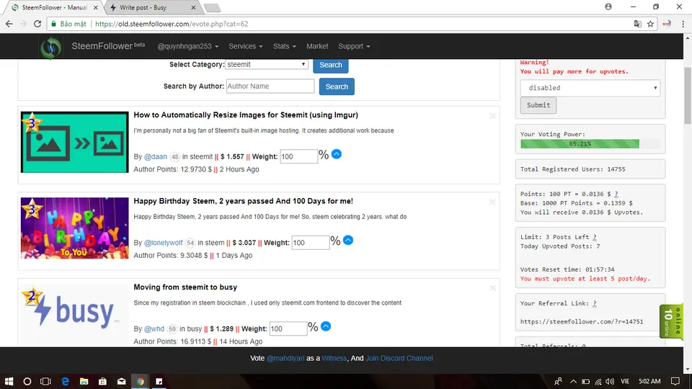The width and height of the screenshot is (692, 389).
Task: Click the SteemFollower logo icon
Action: pyautogui.click(x=50, y=48)
